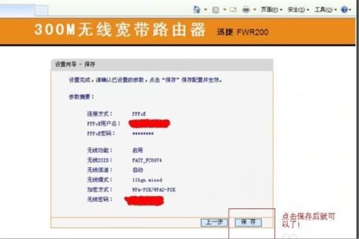Expand the feeds dropdown arrow
Image resolution: width=359 pixels, height=239 pixels.
224,10
